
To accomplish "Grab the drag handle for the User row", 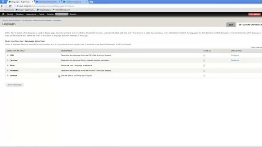I will [8, 65].
